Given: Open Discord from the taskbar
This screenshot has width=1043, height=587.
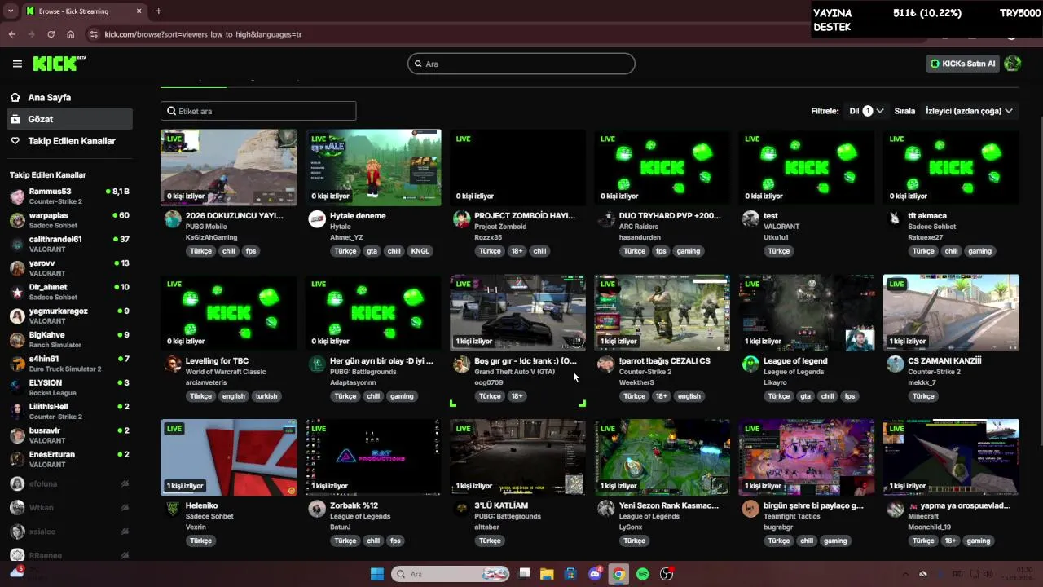Looking at the screenshot, I should pos(595,574).
